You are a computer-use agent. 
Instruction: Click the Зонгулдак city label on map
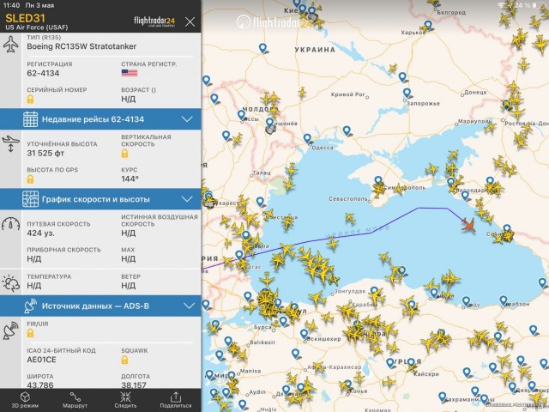(350, 291)
